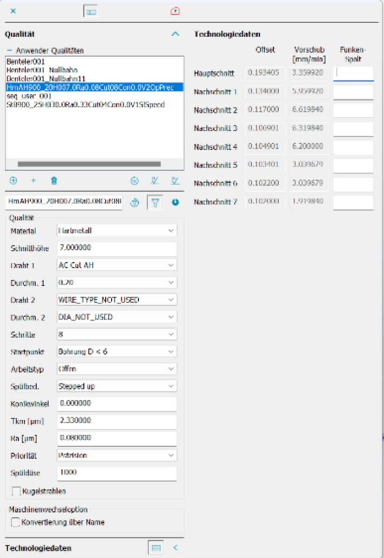Image resolution: width=384 pixels, height=558 pixels.
Task: Open the Material dropdown
Action: (x=117, y=231)
